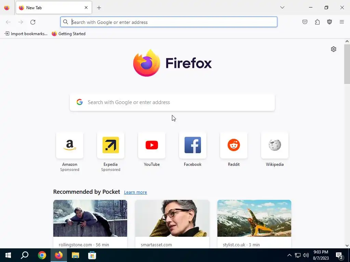The width and height of the screenshot is (350, 262).
Task: Open the Extensions puzzle icon
Action: pyautogui.click(x=317, y=22)
